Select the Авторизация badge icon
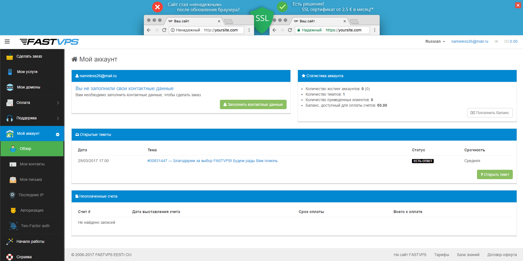 coord(13,210)
